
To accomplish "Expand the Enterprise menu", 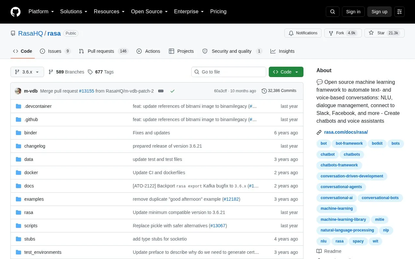I will point(189,12).
